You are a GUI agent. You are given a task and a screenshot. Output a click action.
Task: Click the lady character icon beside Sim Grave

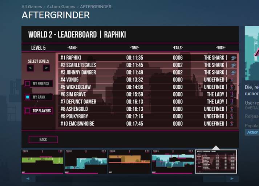click(x=231, y=94)
